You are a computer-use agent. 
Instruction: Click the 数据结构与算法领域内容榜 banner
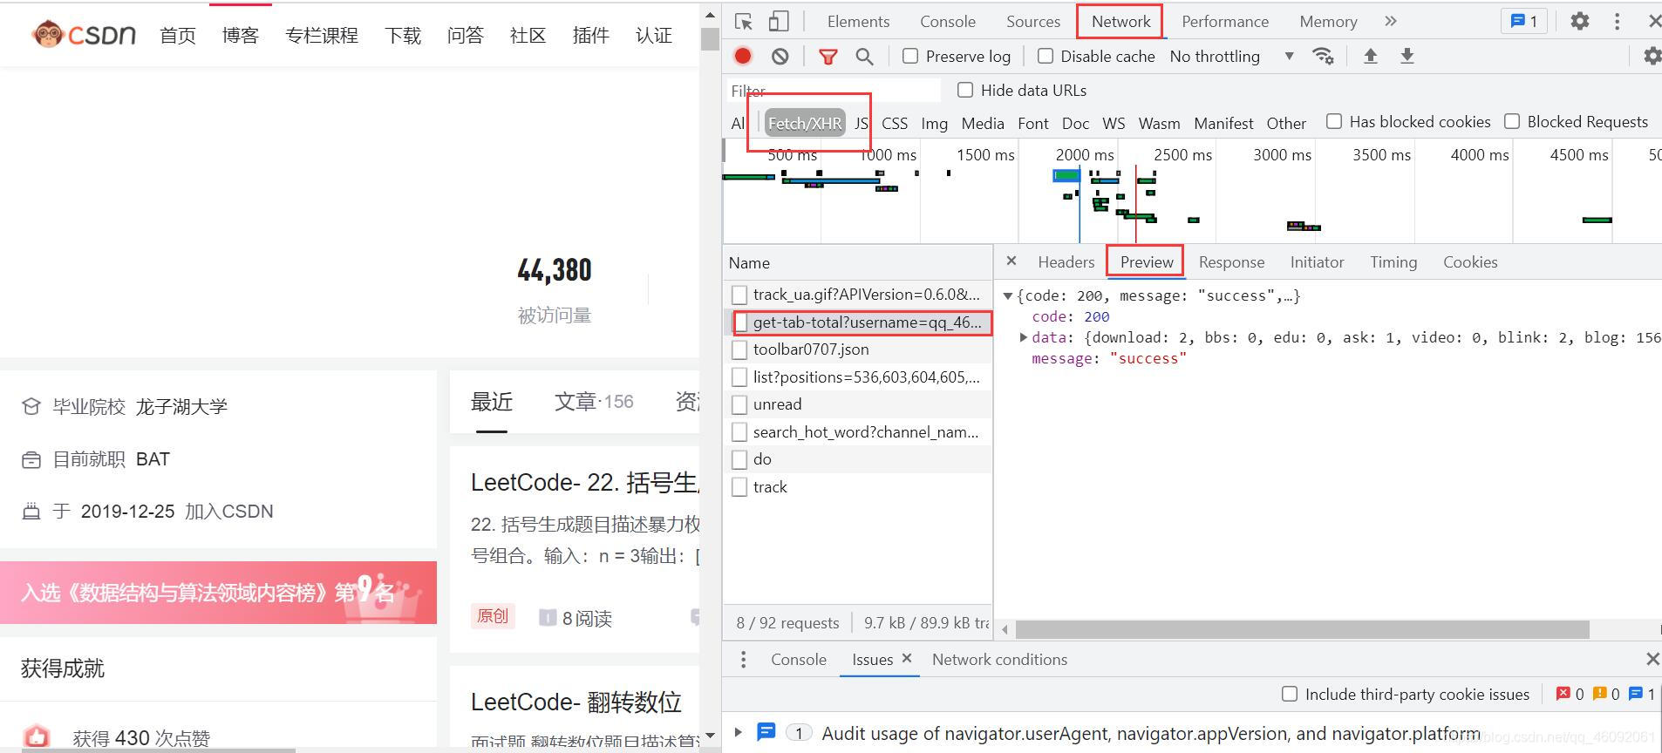[x=218, y=593]
